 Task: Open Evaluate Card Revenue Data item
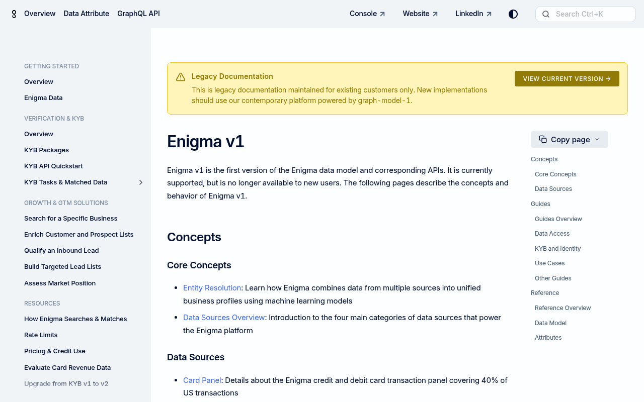coord(67,368)
